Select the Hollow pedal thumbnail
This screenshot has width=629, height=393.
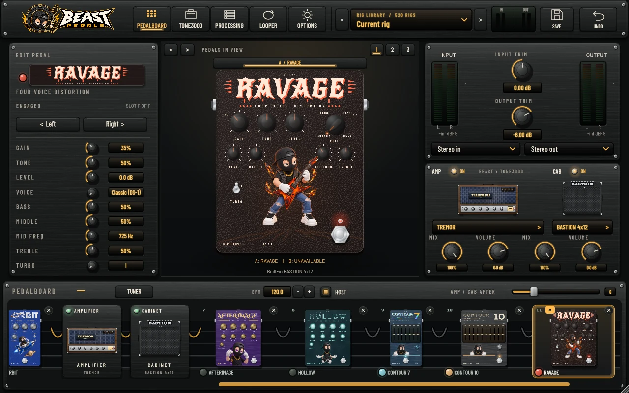pos(327,338)
